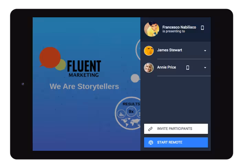Click the Start Remote button

(176, 143)
